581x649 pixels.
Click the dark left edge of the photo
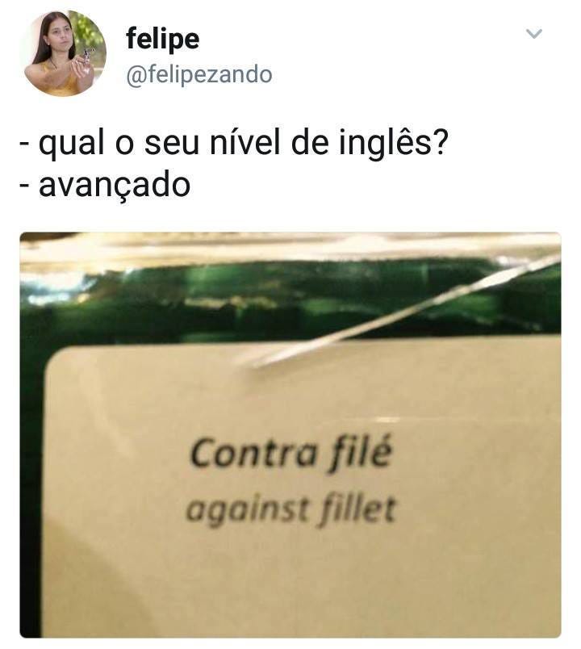[x=31, y=476]
